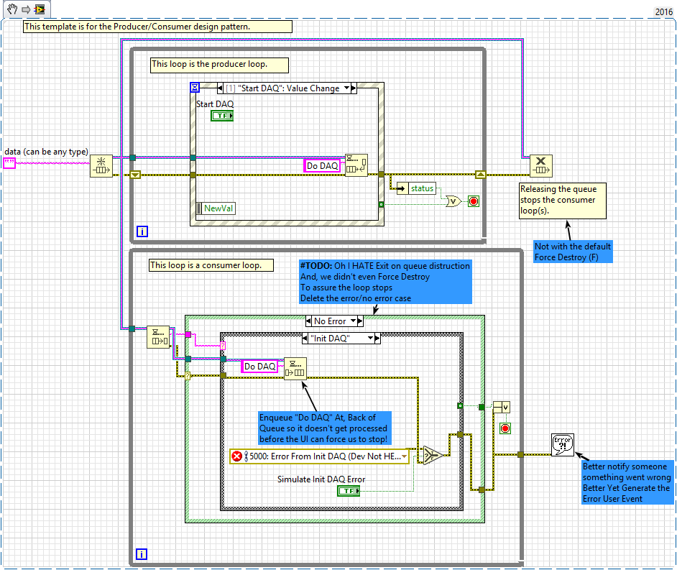Click the VI snippet icon in header
This screenshot has height=570, width=677.
(40, 9)
